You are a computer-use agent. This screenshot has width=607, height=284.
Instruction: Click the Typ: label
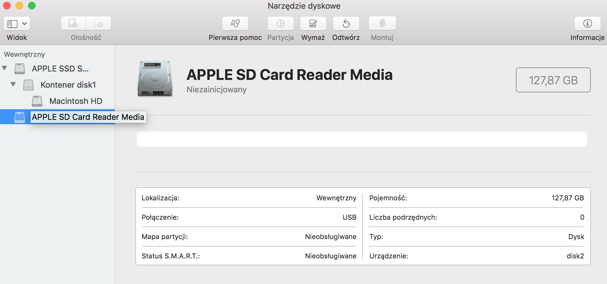point(376,237)
